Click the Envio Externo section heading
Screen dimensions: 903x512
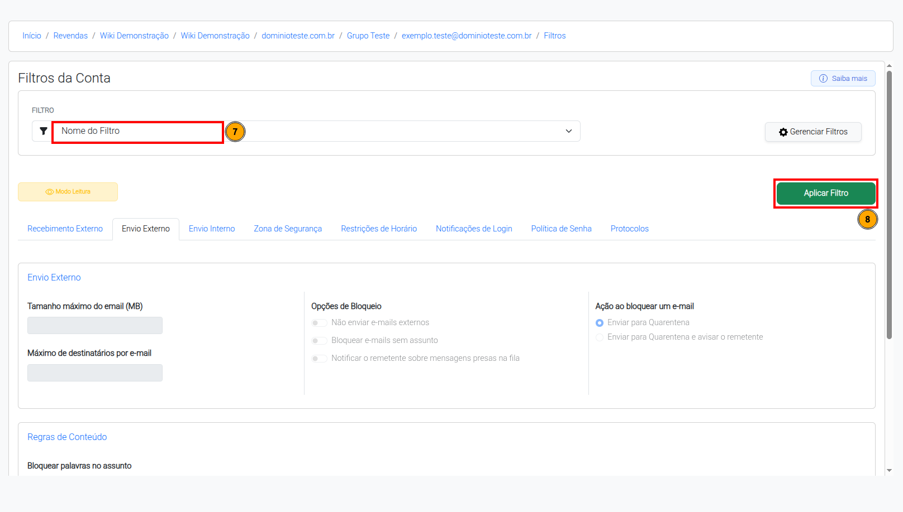tap(54, 278)
